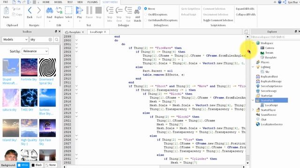Collapse the StarterPack tree node

[253, 100]
